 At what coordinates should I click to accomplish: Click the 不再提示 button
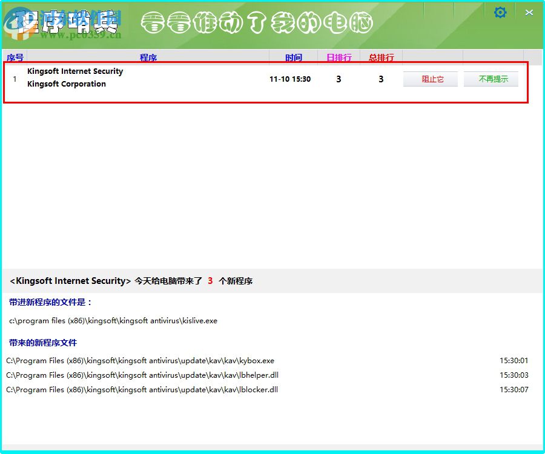[x=490, y=79]
